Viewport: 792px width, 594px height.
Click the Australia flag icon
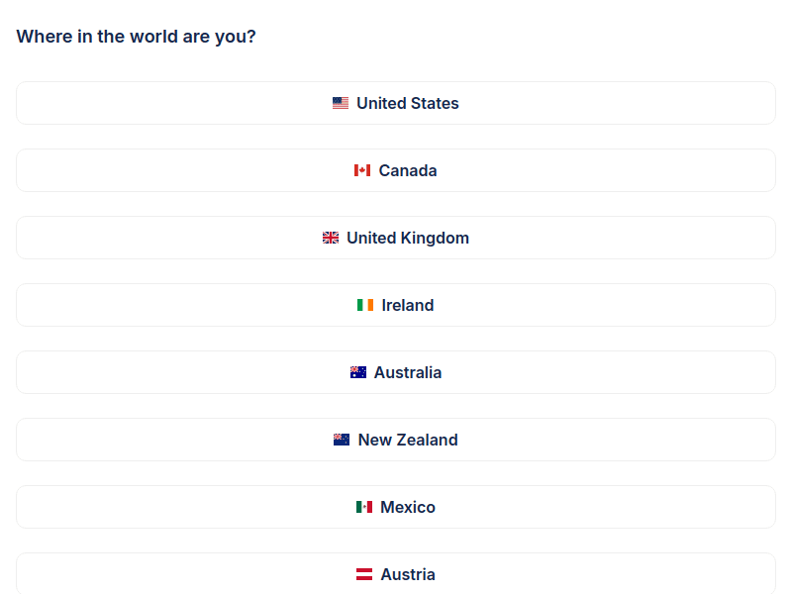pos(358,372)
